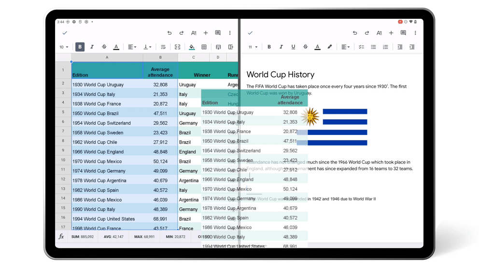Expand horizontal align dropdown in Sheets
This screenshot has width=479, height=269.
132,47
